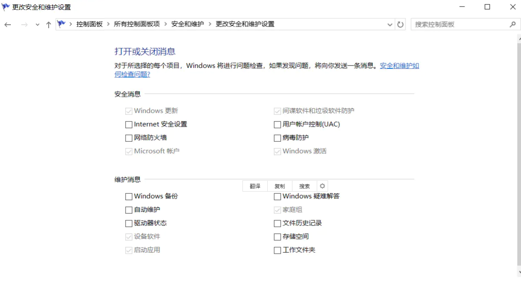Screen dimensions: 521x290
Task: Enable the 病毒防护 checkbox
Action: pyautogui.click(x=277, y=138)
